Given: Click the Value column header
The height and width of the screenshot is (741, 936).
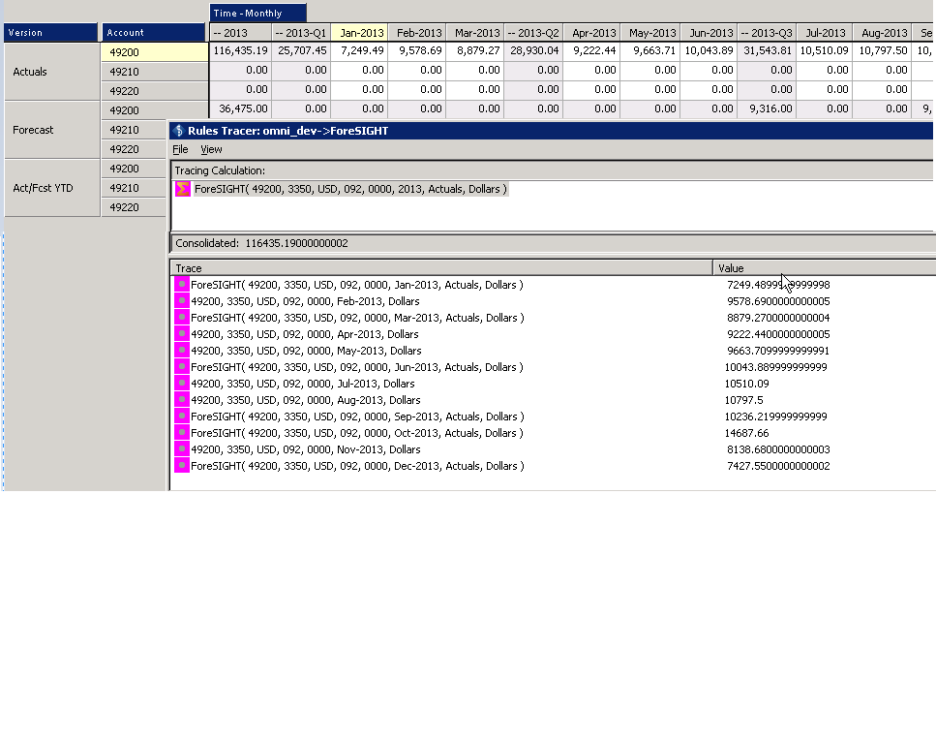Looking at the screenshot, I should pyautogui.click(x=825, y=268).
